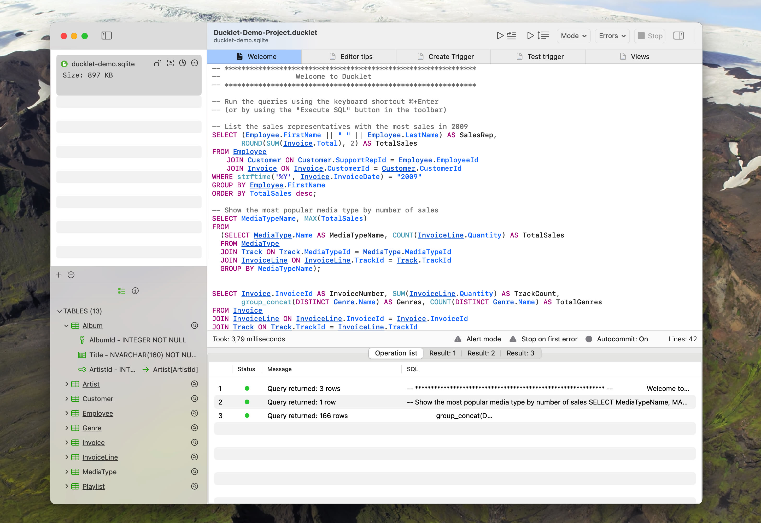
Task: Show query output under the Result: 2 tab
Action: coord(481,353)
